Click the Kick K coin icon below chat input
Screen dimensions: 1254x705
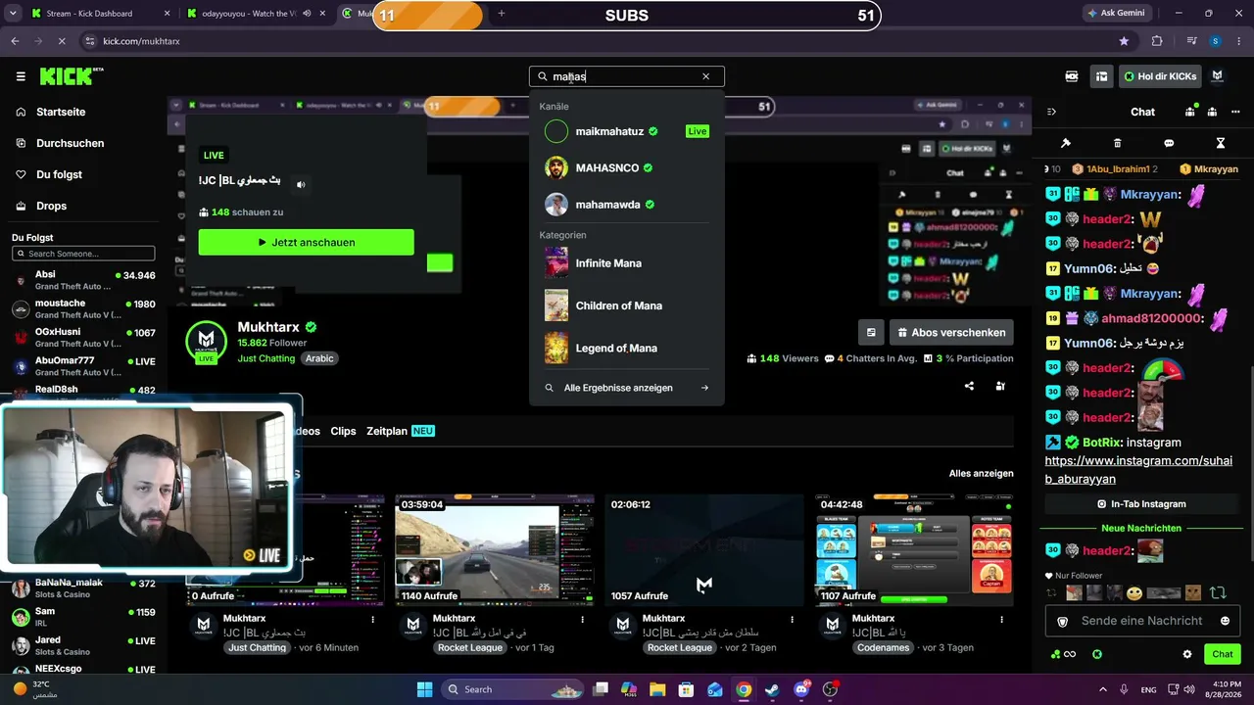[x=1097, y=654]
